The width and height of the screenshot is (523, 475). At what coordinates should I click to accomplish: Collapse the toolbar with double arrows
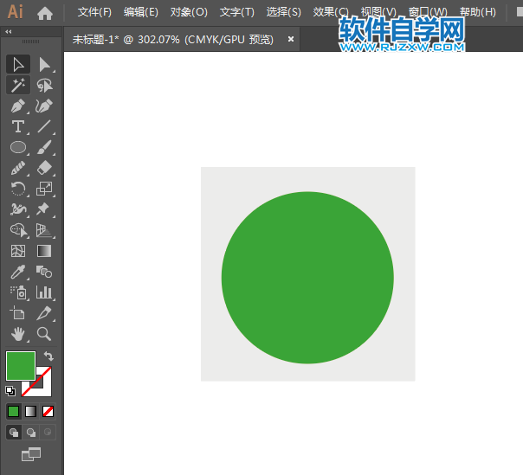[x=9, y=32]
